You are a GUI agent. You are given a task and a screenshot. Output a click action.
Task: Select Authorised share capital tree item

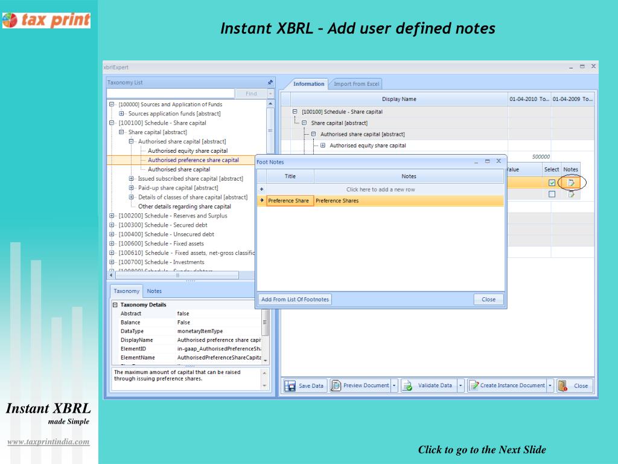179,169
